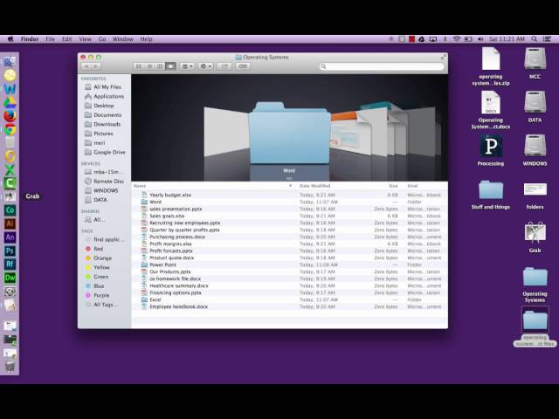Open the Help menu
559x419 pixels.
pos(146,39)
